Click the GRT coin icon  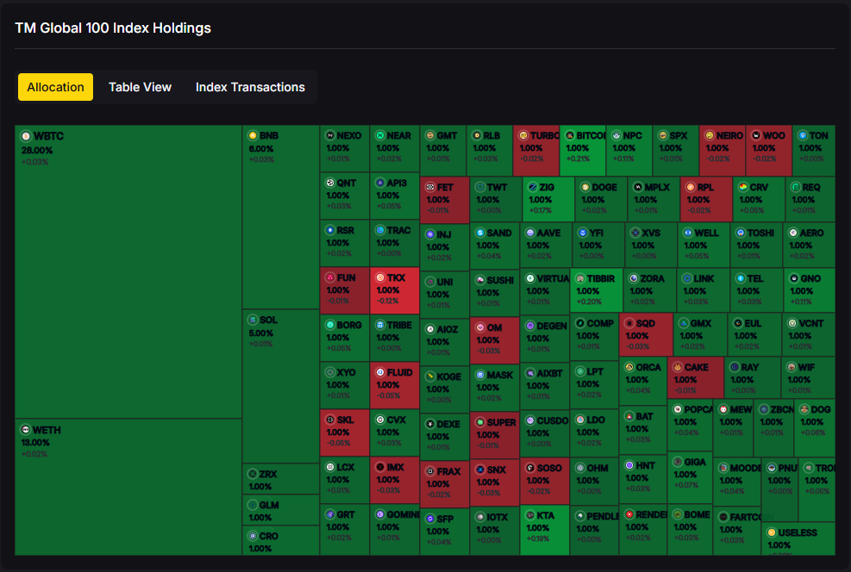click(330, 514)
